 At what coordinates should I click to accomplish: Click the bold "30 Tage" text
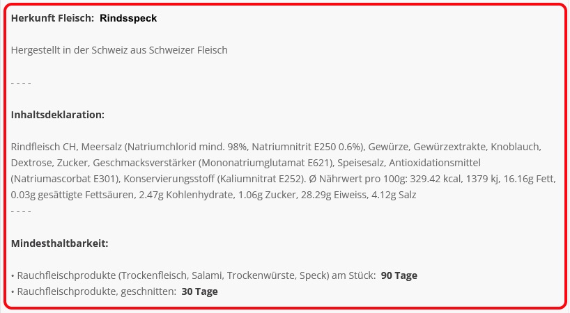tap(199, 291)
